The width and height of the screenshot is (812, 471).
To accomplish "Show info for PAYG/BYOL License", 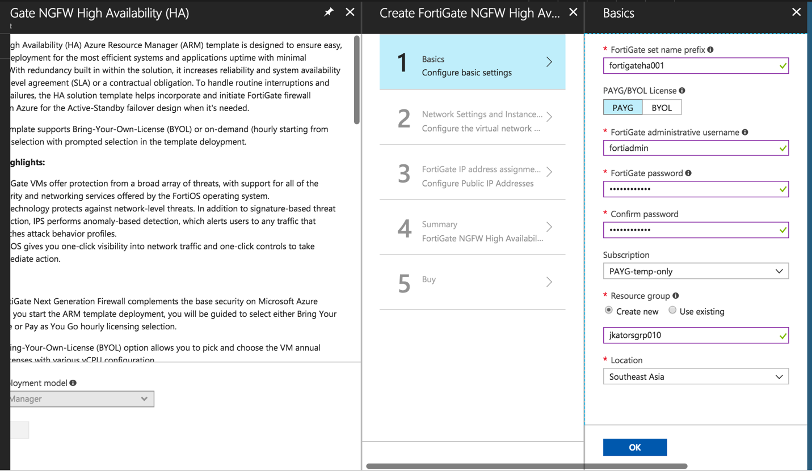I will coord(682,91).
